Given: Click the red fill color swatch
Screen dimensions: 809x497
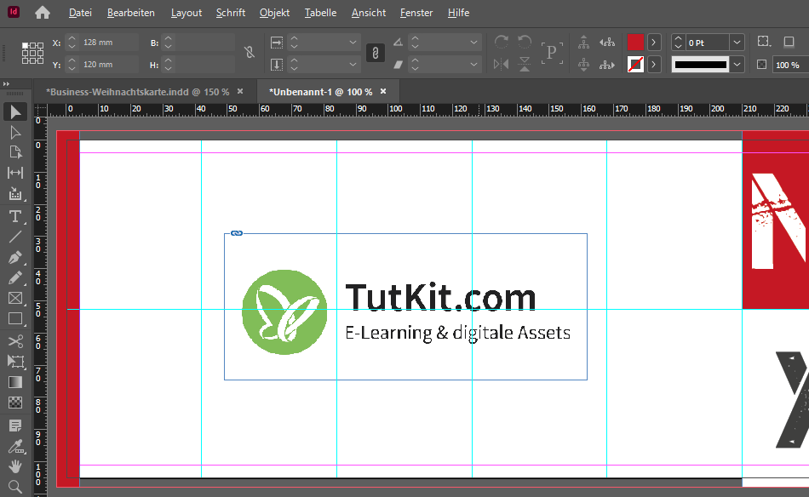Looking at the screenshot, I should (635, 43).
